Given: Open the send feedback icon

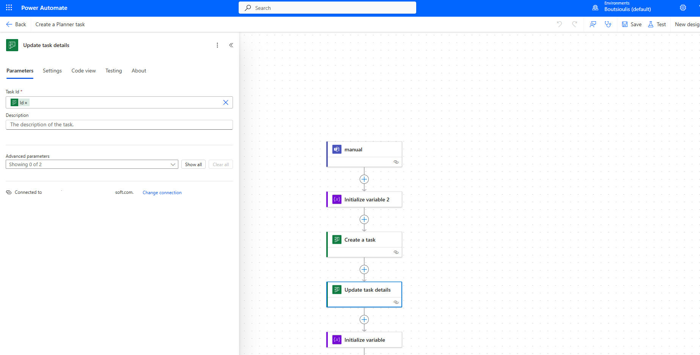Looking at the screenshot, I should 593,24.
